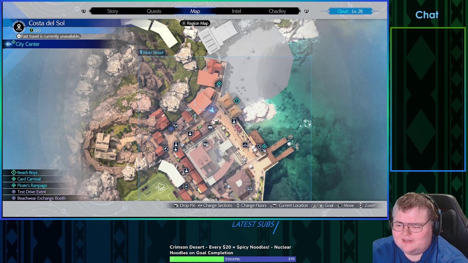The height and width of the screenshot is (263, 468).
Task: Go to the Chadley tab
Action: tap(278, 11)
